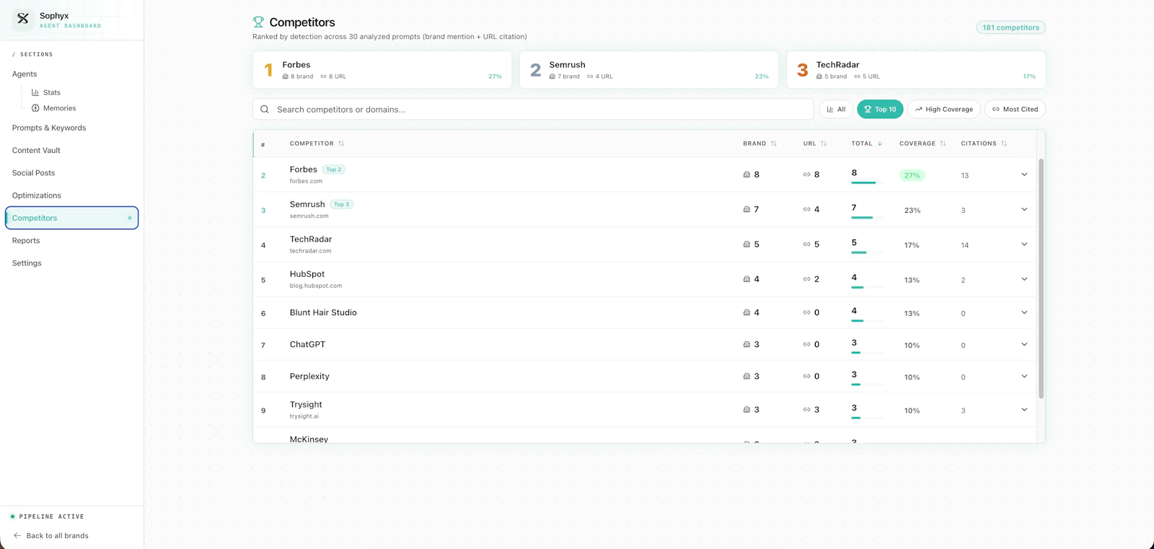This screenshot has height=549, width=1154.
Task: Click the Top 2 badge on Forbes
Action: [333, 170]
